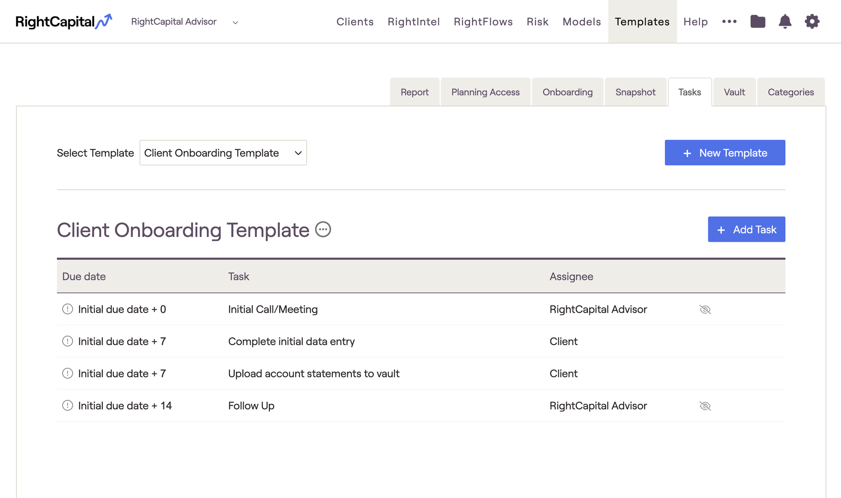Screen dimensions: 841x498
Task: Open the settings gear icon
Action: 812,21
